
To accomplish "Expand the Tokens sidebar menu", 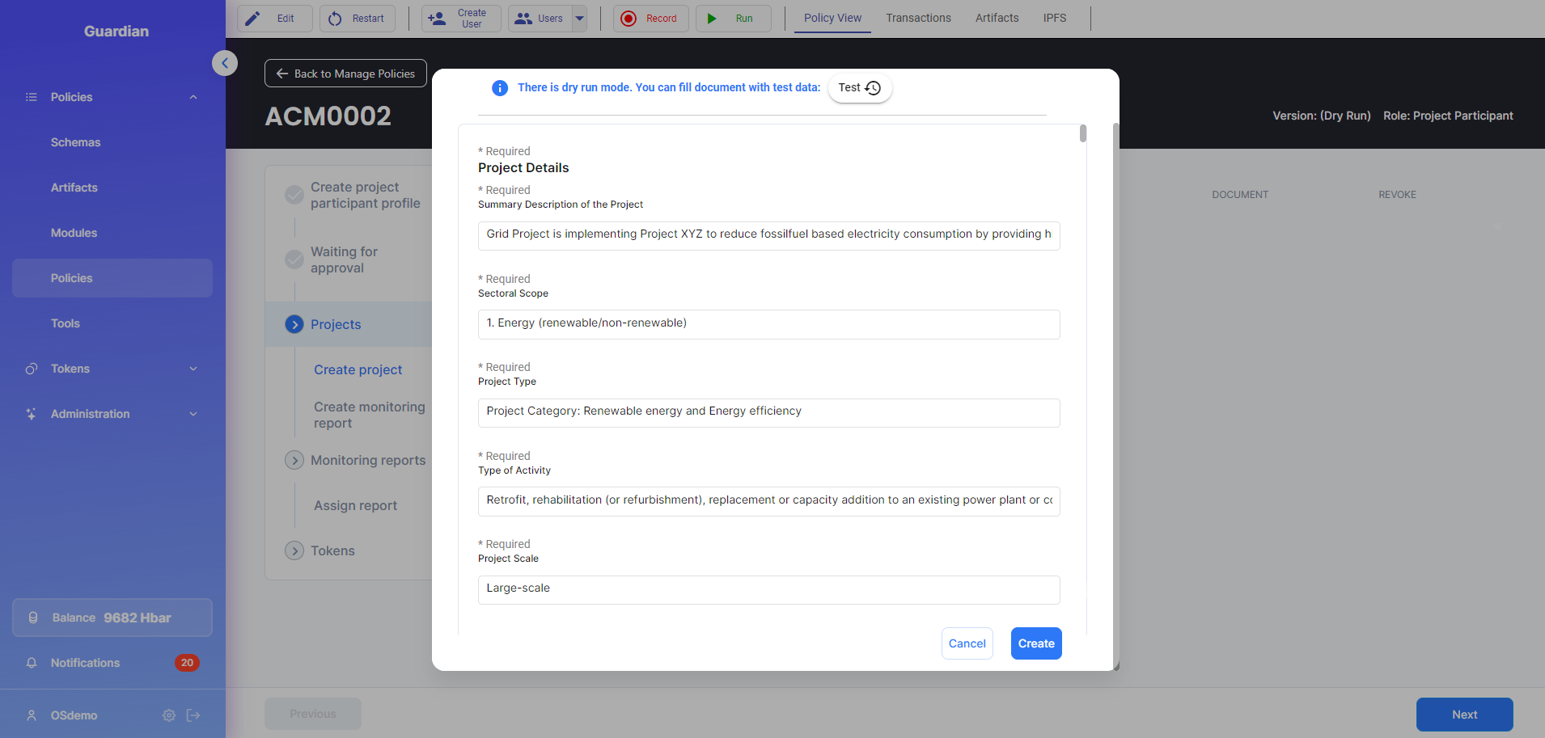I will coord(193,369).
